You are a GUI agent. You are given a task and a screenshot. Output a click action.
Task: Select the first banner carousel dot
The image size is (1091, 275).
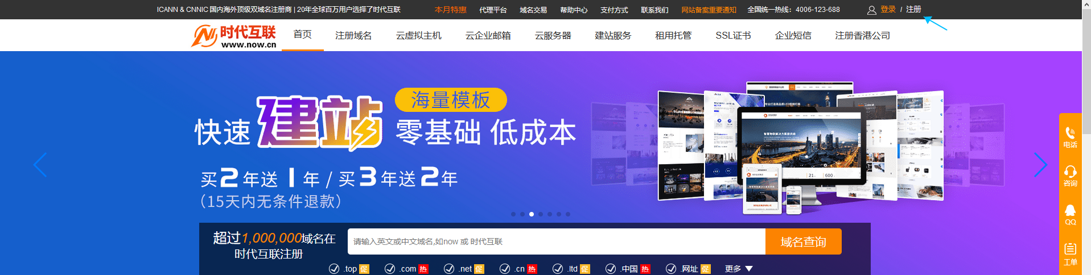513,214
